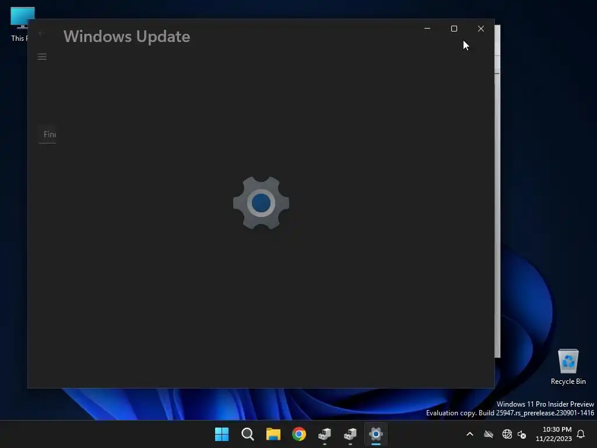Screen dimensions: 597x448
Task: Select the Recycle Bin desktop icon
Action: pyautogui.click(x=568, y=366)
